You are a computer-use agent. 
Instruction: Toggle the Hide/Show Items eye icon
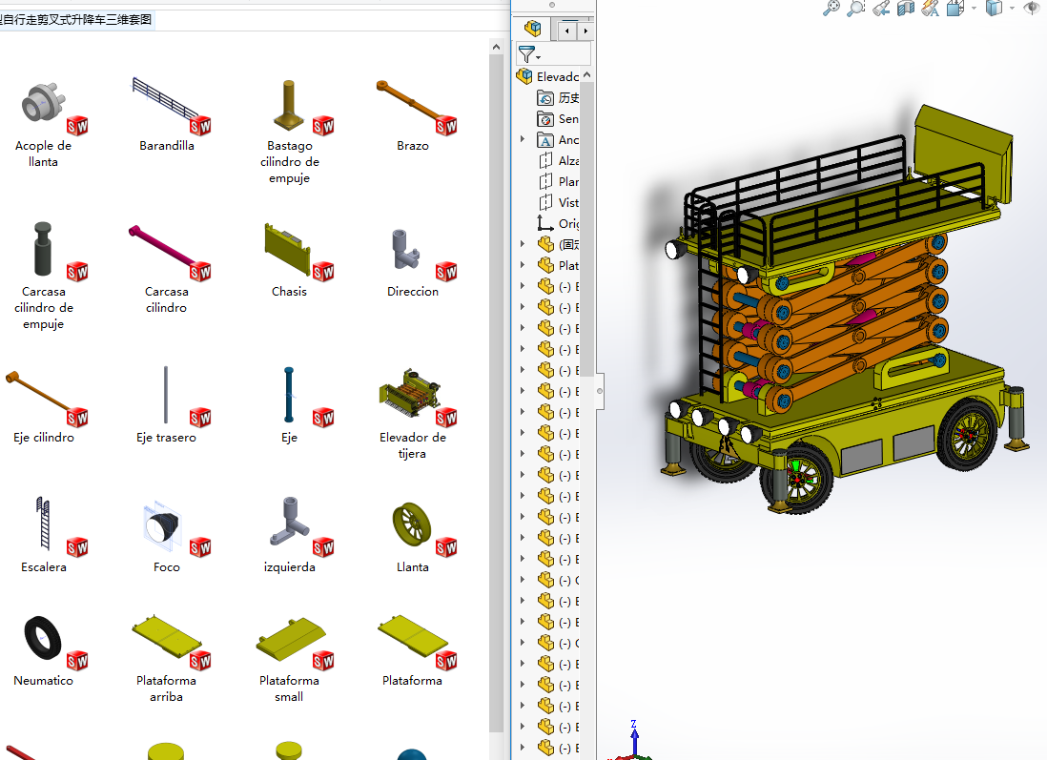tap(1033, 8)
